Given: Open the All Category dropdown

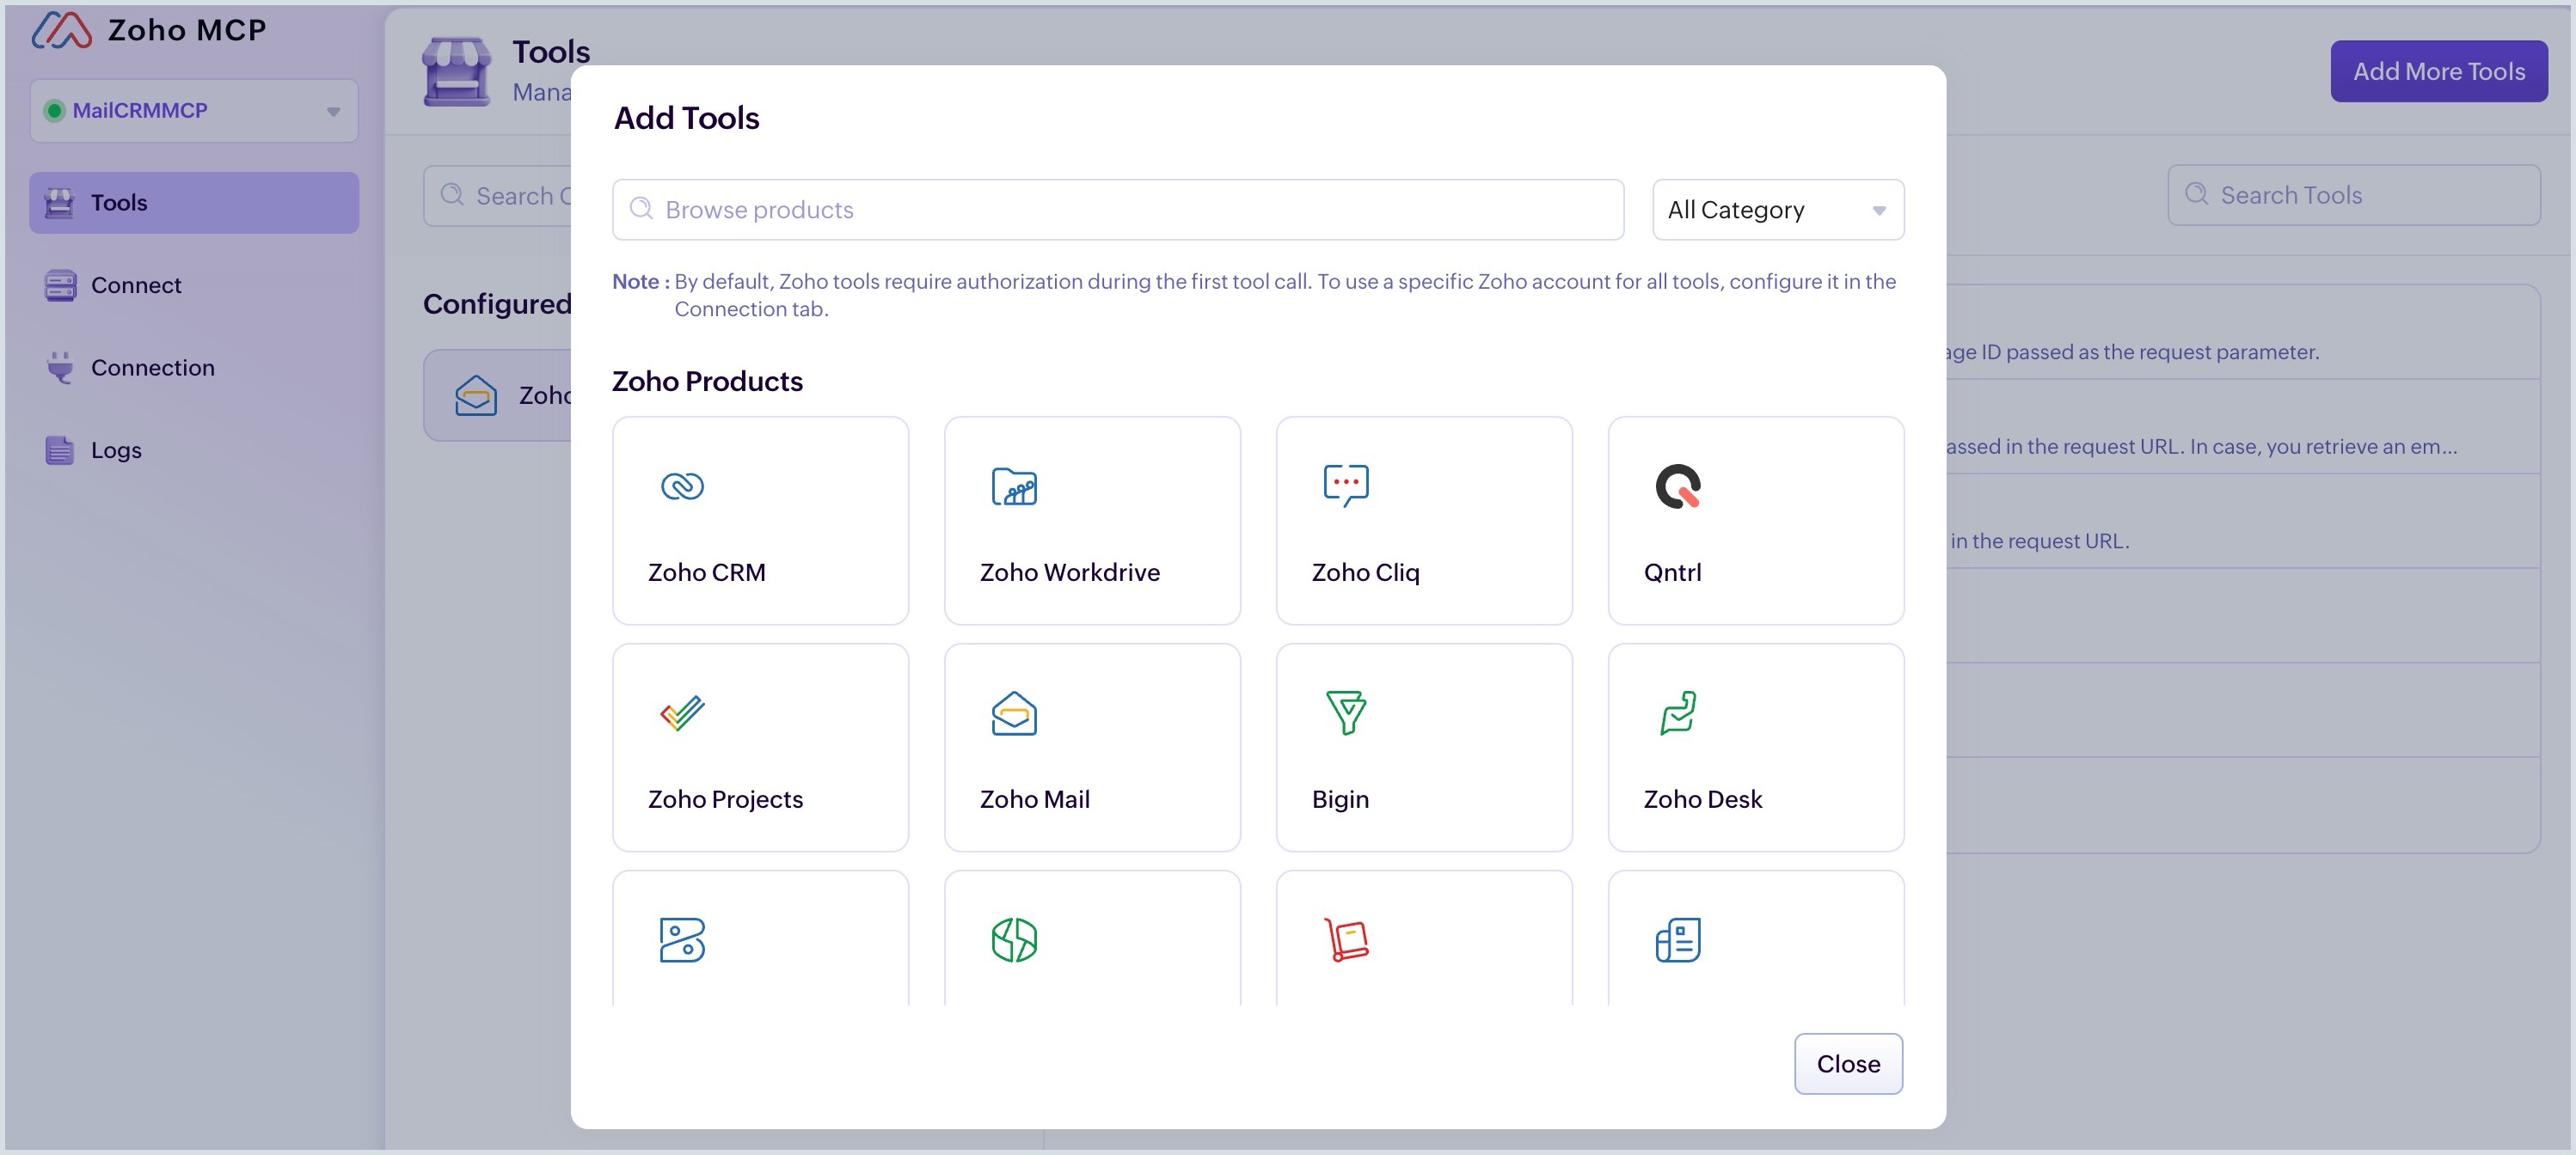Looking at the screenshot, I should coord(1778,210).
